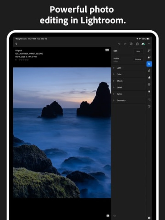The width and height of the screenshot is (165, 220).
Task: Open the help info circle icon
Action: coord(131,44)
